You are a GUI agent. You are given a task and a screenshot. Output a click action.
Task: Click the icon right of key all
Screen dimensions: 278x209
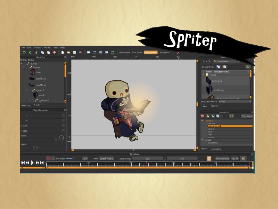tap(243, 158)
